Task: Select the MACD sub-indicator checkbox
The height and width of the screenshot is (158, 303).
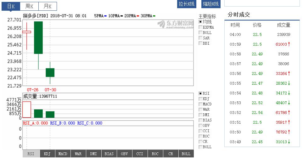Action: coord(200,104)
